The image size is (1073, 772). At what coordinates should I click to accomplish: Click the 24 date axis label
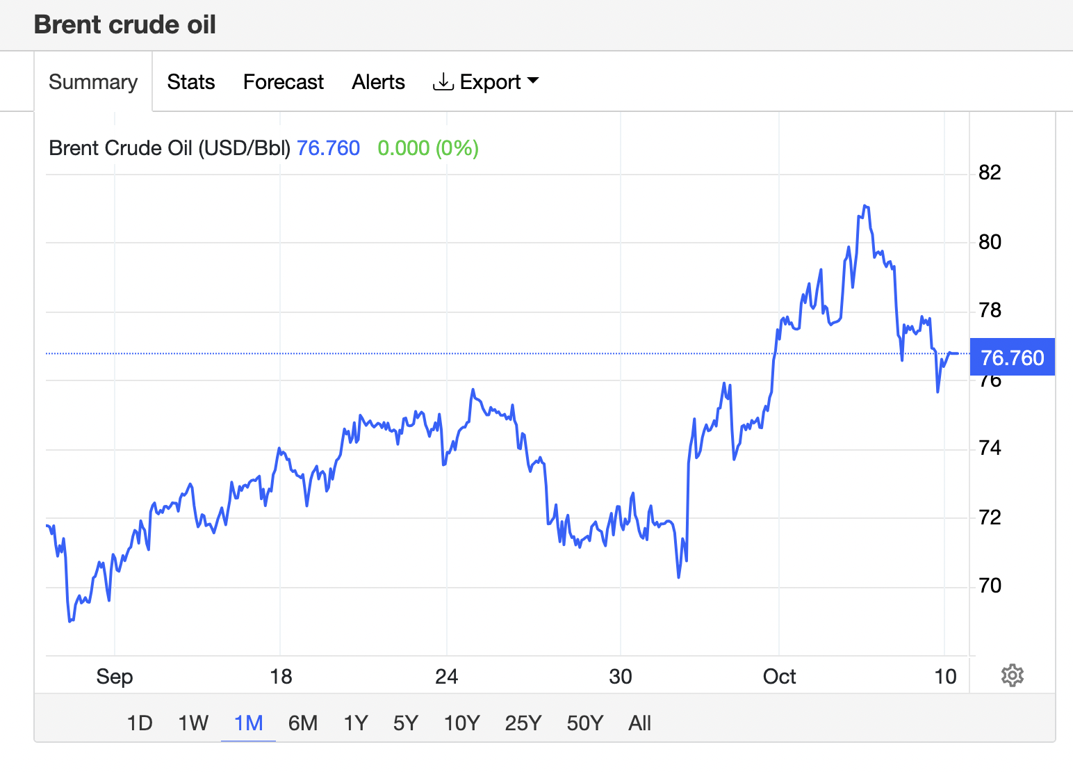(447, 677)
